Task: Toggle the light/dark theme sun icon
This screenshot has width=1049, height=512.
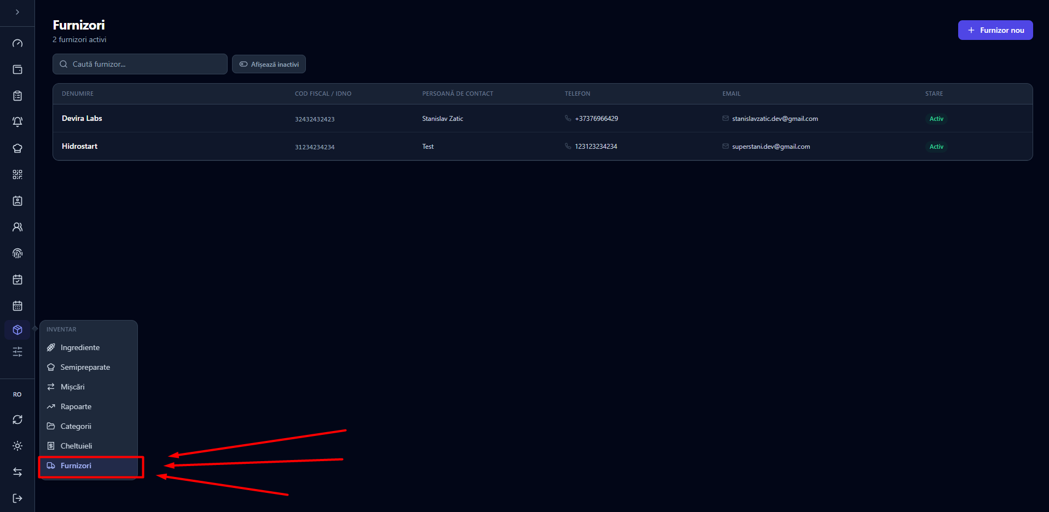Action: coord(18,446)
